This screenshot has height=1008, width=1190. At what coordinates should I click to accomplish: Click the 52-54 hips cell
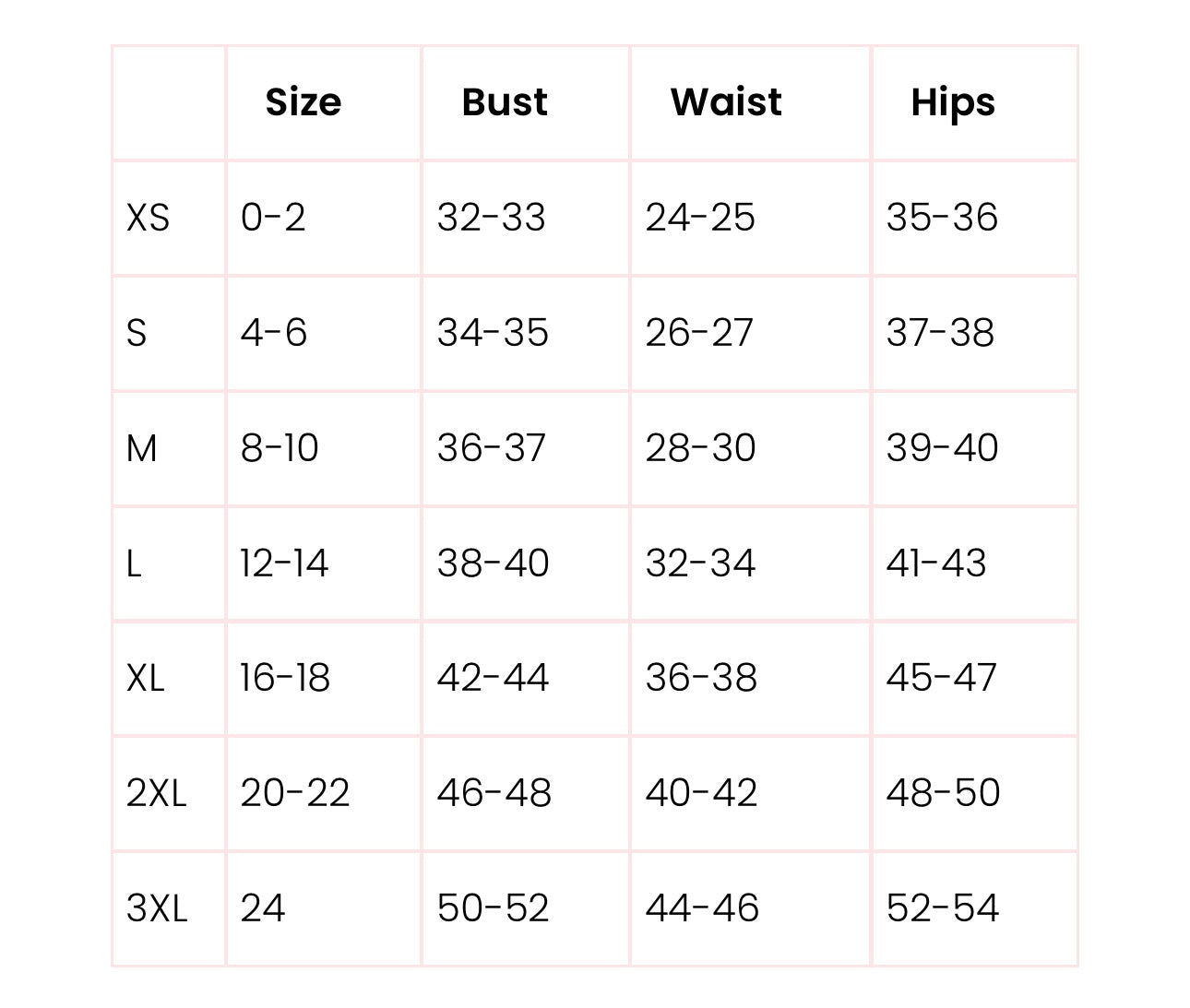click(943, 908)
